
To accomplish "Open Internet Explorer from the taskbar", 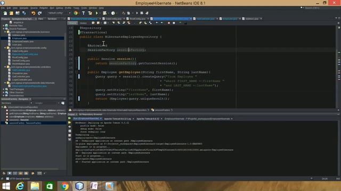I will 20,186.
